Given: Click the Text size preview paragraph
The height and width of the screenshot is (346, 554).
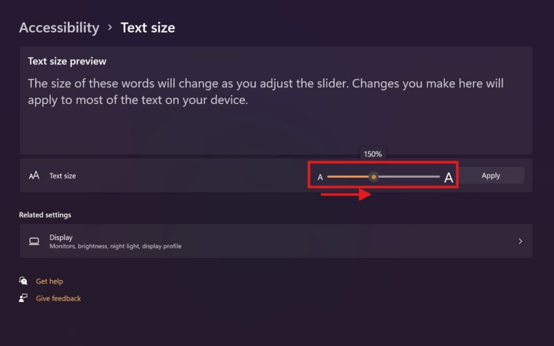Looking at the screenshot, I should [265, 91].
